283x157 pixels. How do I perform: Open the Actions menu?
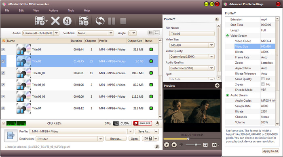pyautogui.click(x=53, y=10)
